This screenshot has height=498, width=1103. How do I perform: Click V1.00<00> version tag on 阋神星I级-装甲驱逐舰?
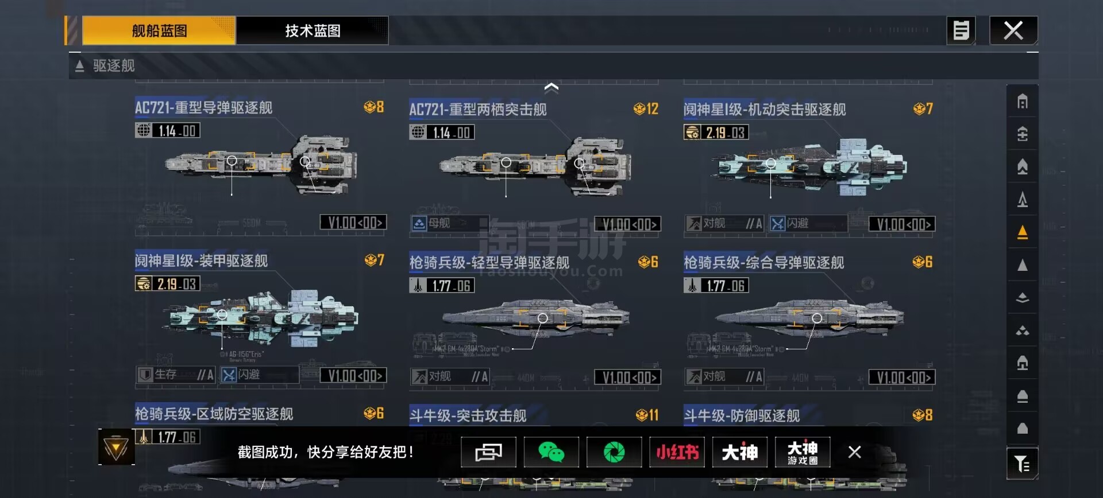point(353,376)
